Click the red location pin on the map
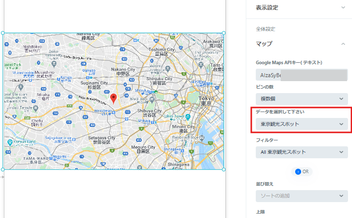 pyautogui.click(x=114, y=99)
